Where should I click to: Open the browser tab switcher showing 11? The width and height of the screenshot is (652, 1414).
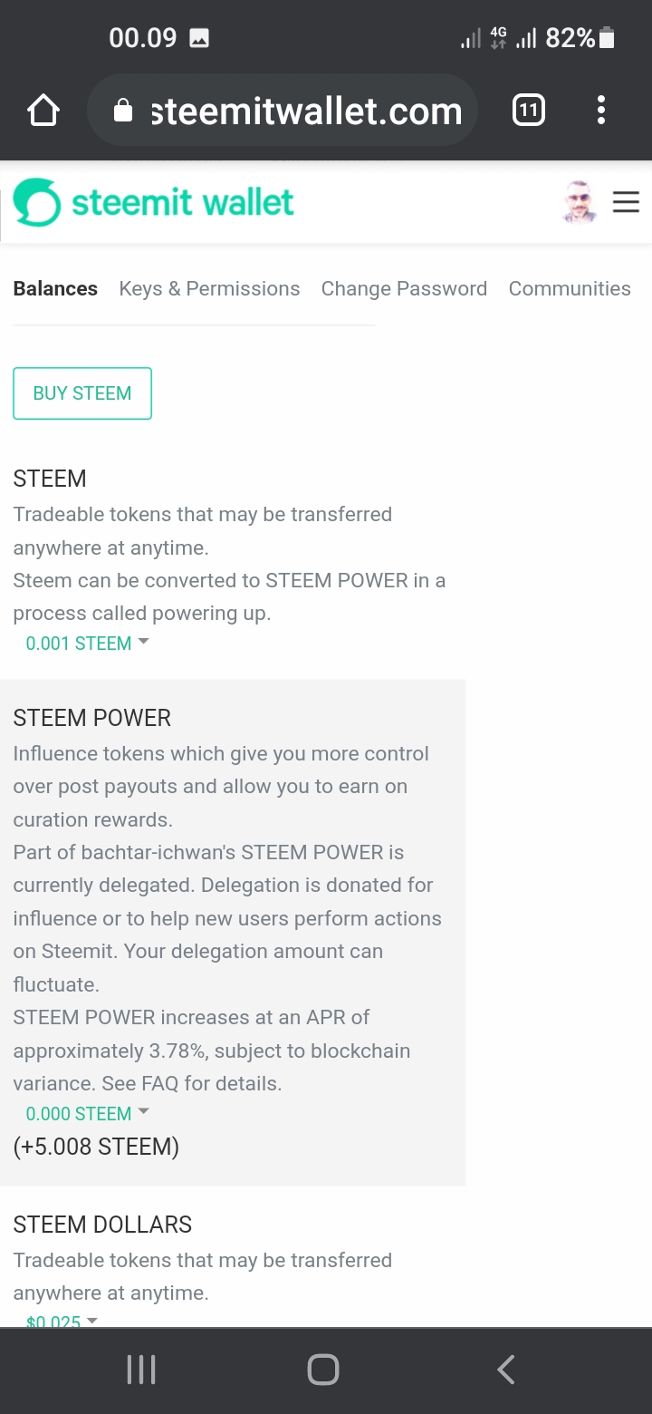pyautogui.click(x=529, y=111)
